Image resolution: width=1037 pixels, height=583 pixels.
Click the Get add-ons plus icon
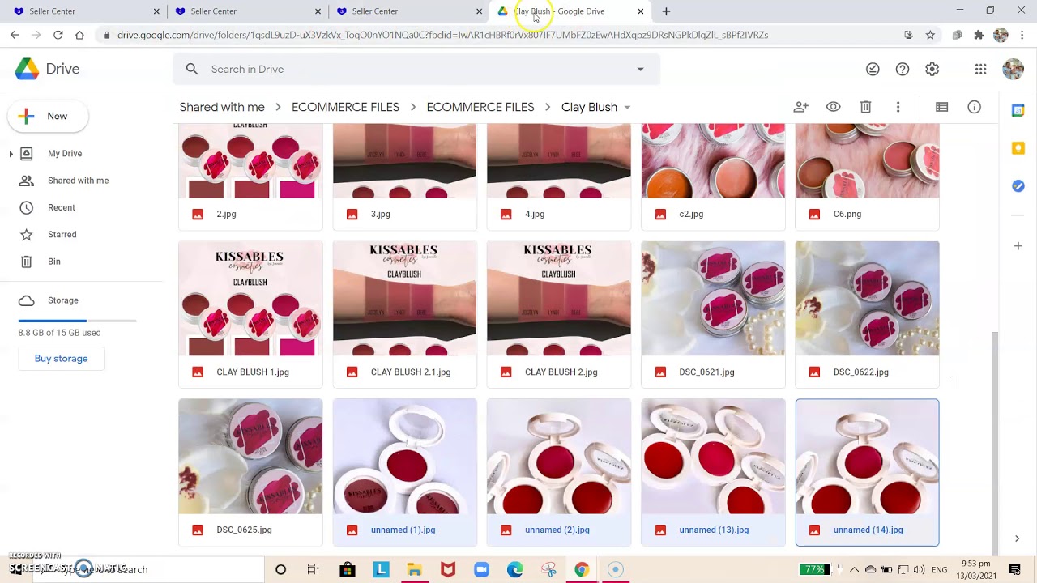(1018, 245)
